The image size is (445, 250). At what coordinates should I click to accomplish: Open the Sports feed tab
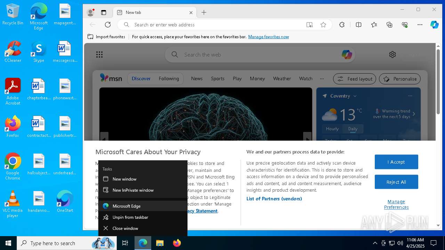[218, 79]
